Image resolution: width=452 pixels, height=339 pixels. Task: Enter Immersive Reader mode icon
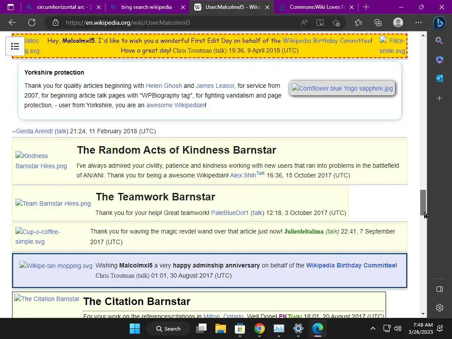pos(320,23)
